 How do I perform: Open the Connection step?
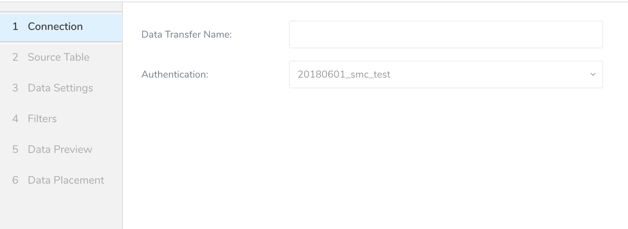coord(55,27)
